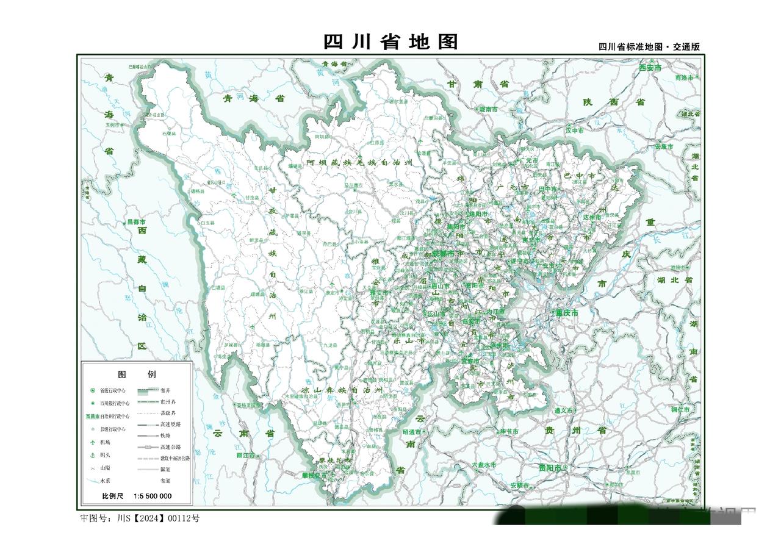781x552 pixels.
Task: Click the 六盘水市 city label
Action: (x=483, y=465)
